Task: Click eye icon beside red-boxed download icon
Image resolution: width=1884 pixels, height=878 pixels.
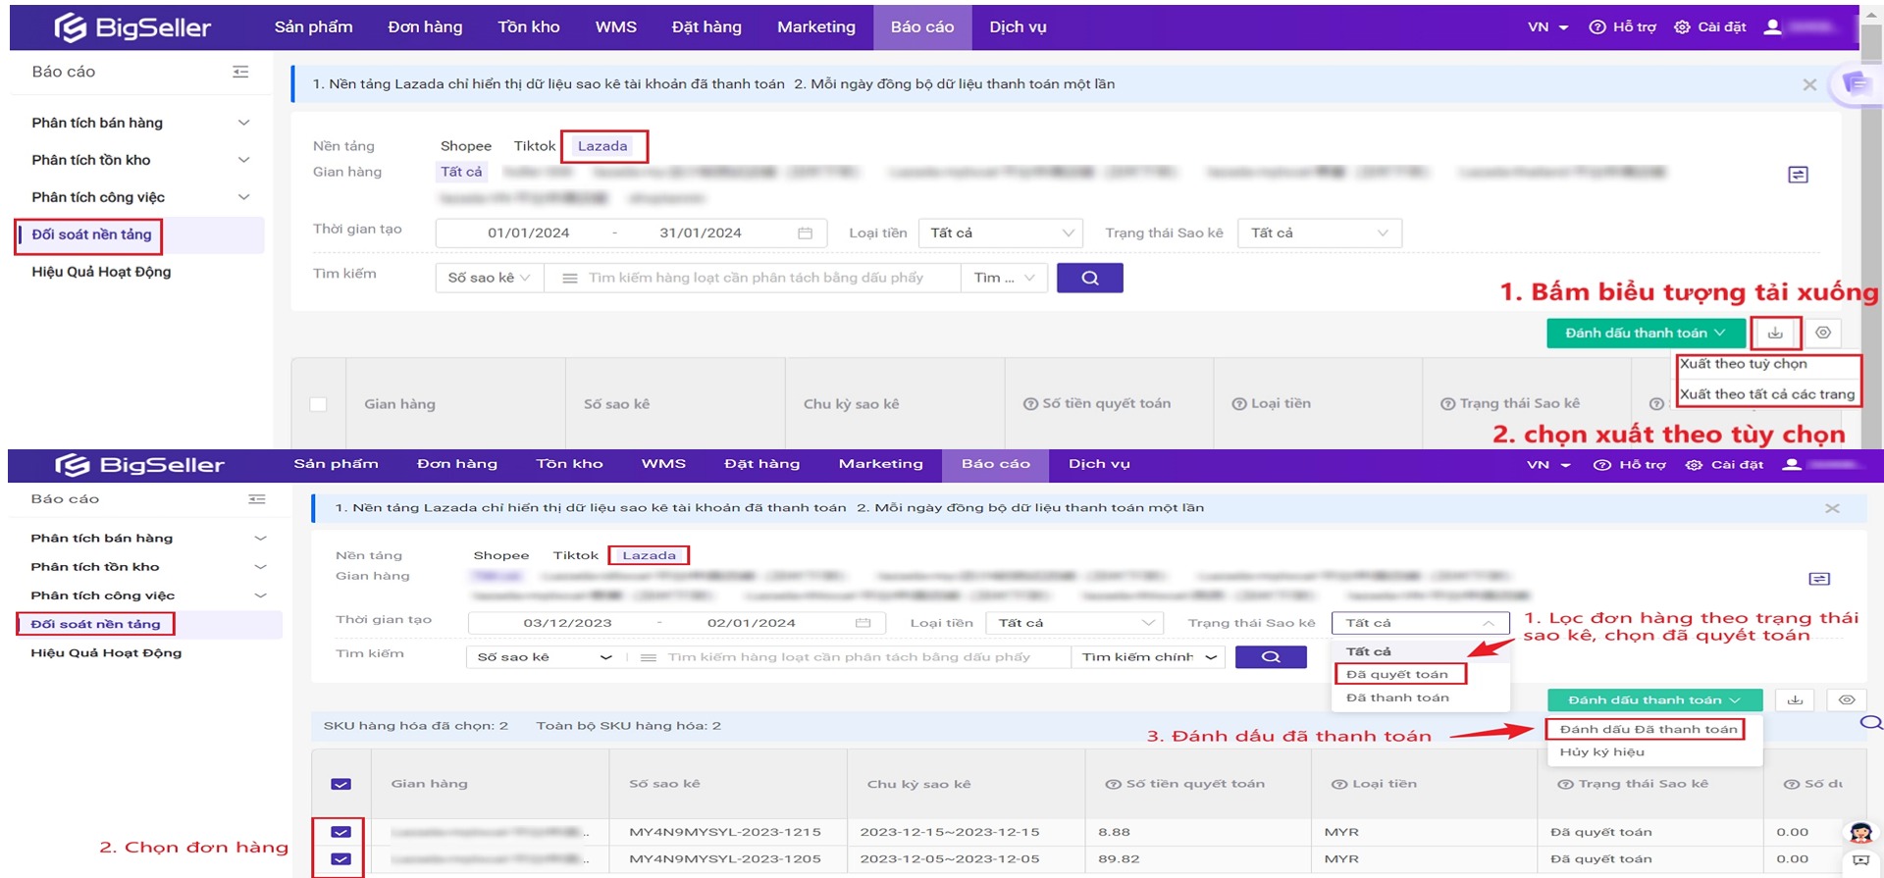Action: click(x=1822, y=334)
